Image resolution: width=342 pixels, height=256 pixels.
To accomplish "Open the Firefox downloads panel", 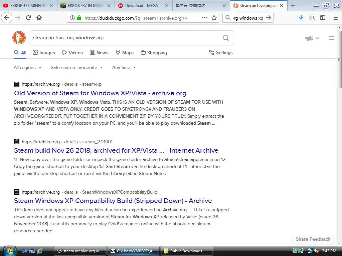I will click(x=301, y=18).
